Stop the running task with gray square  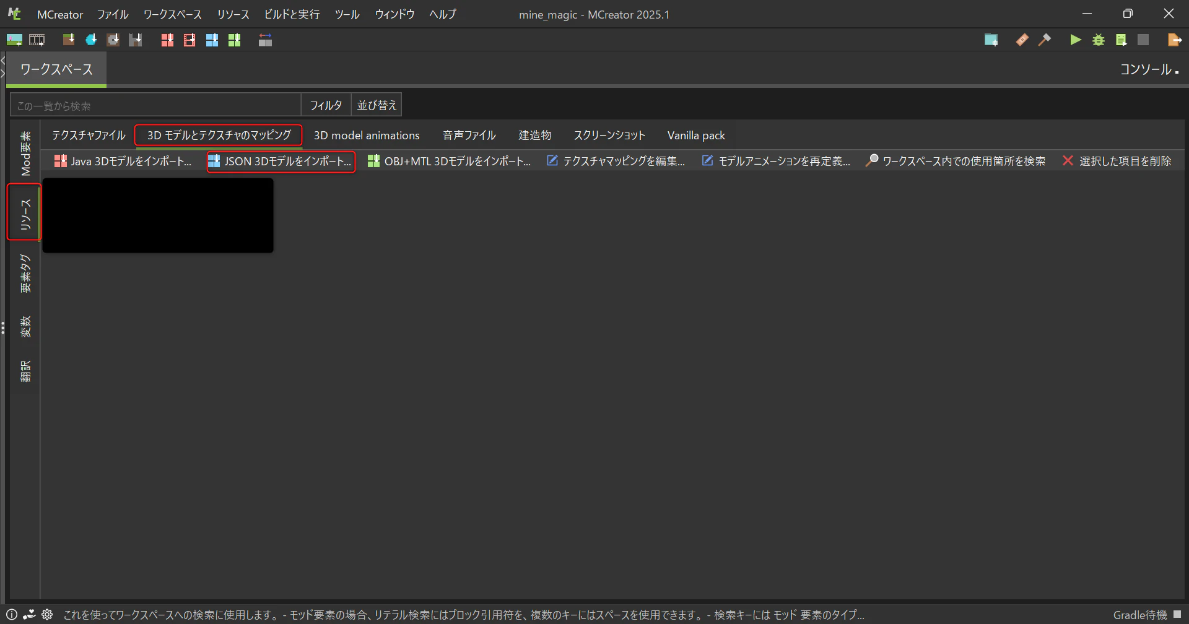click(x=1143, y=40)
